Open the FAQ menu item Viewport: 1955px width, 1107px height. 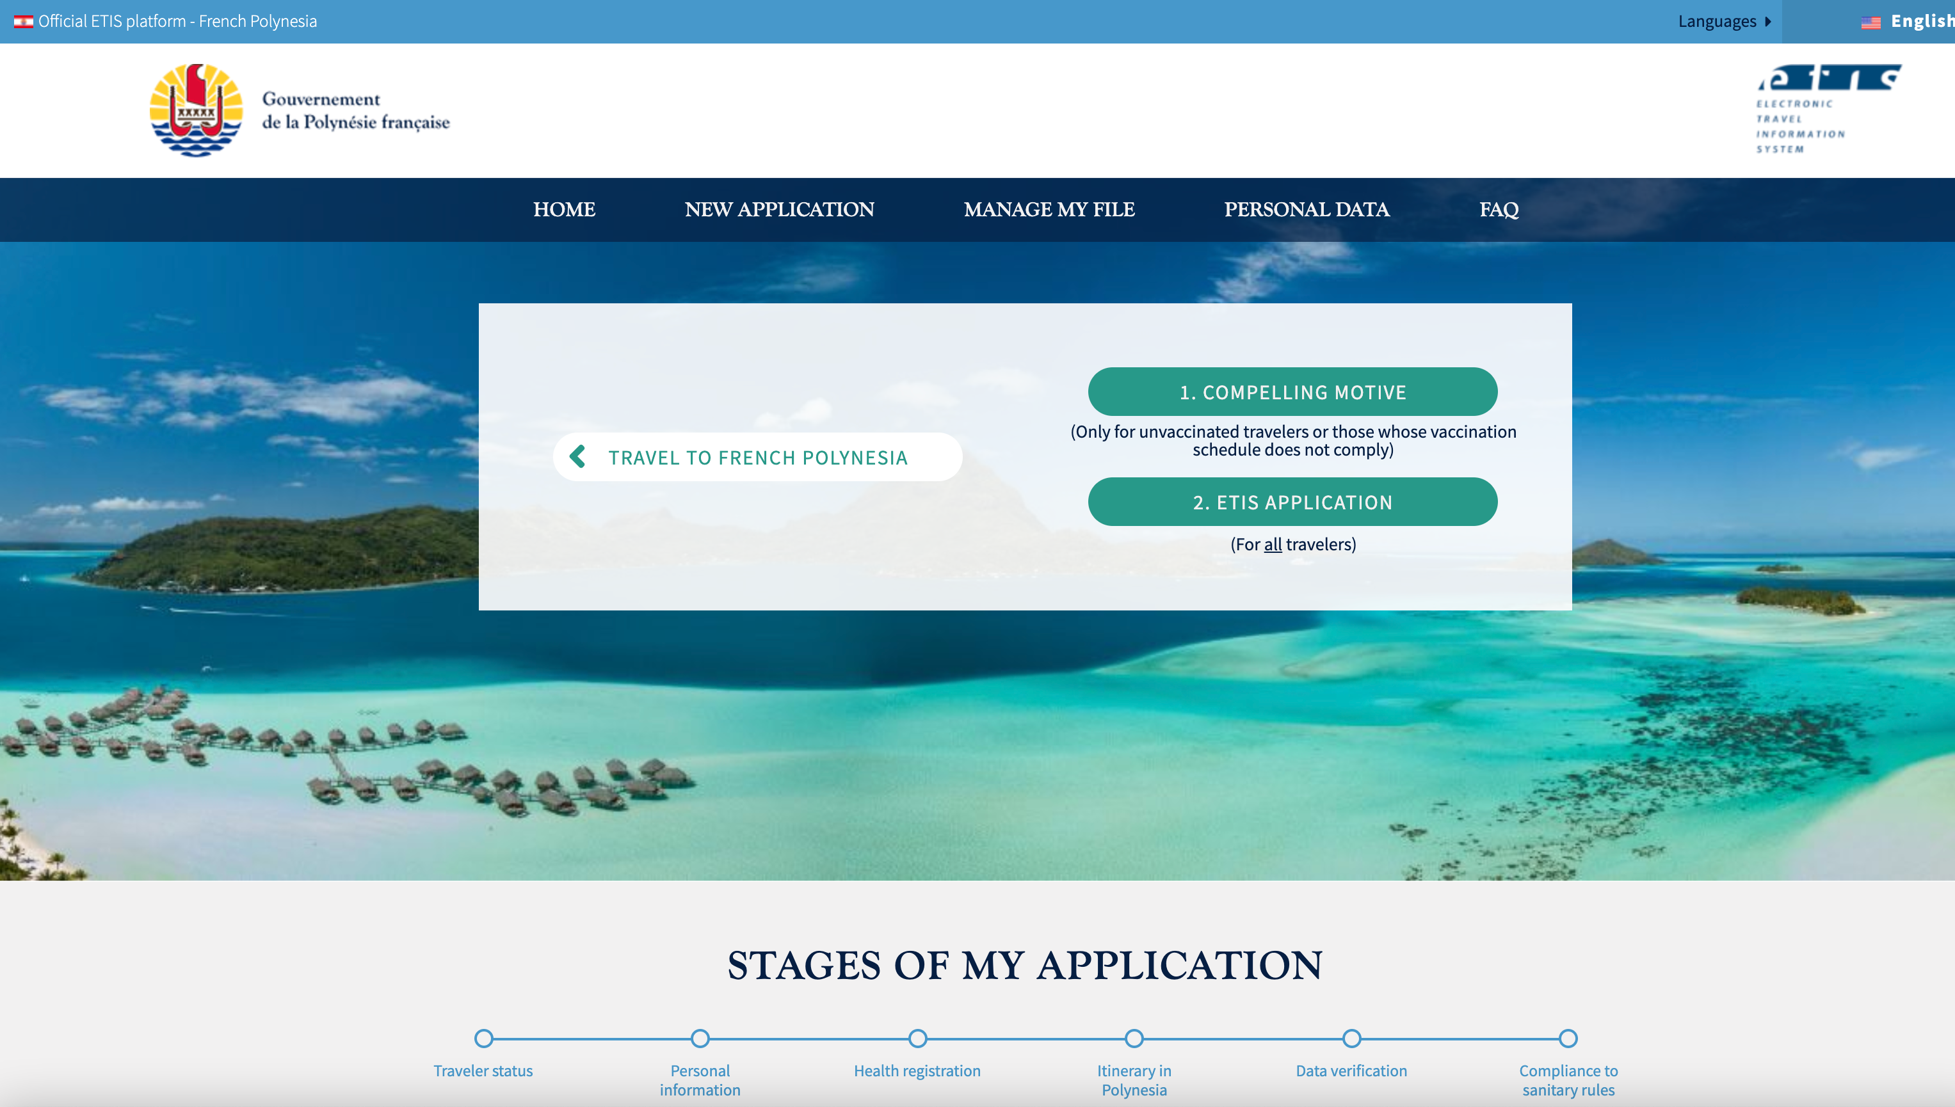(1498, 210)
